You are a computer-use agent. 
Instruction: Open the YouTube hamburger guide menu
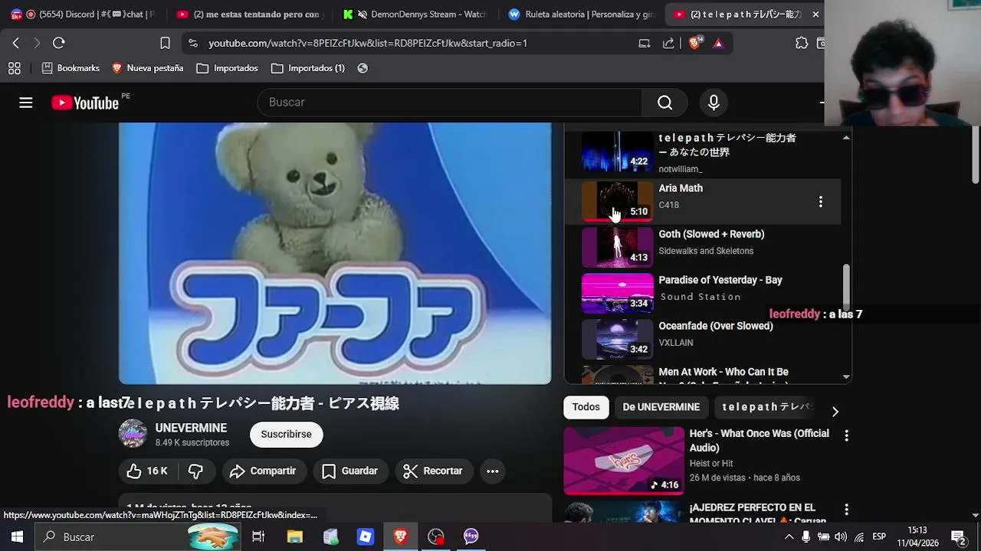(26, 103)
